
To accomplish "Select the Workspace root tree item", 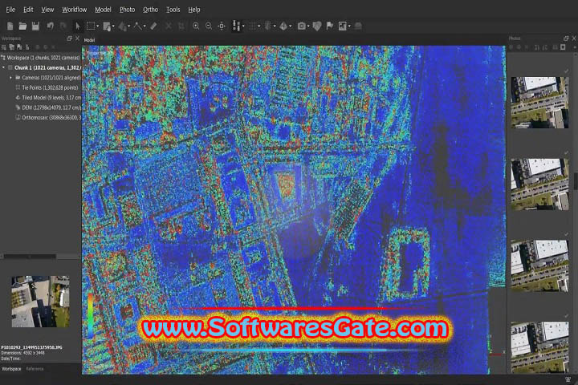I will tap(41, 58).
